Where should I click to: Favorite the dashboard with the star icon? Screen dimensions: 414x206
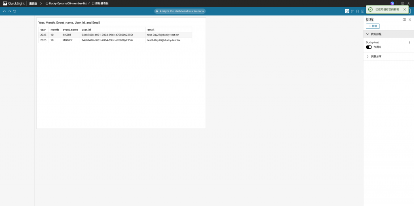click(x=47, y=4)
